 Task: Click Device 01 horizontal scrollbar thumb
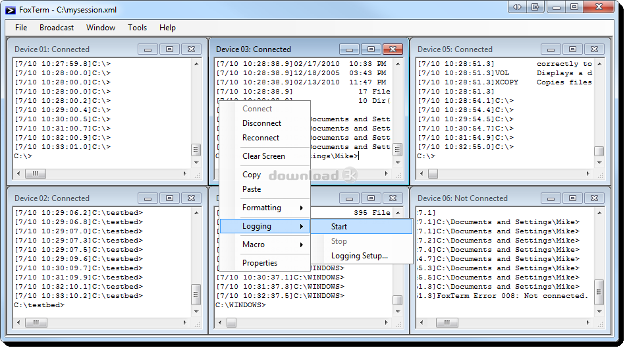point(36,173)
